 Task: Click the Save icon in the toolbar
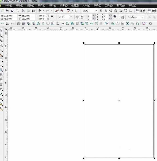tap(12, 11)
